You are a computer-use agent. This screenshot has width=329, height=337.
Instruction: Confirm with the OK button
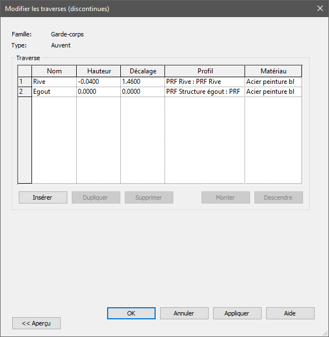[131, 313]
